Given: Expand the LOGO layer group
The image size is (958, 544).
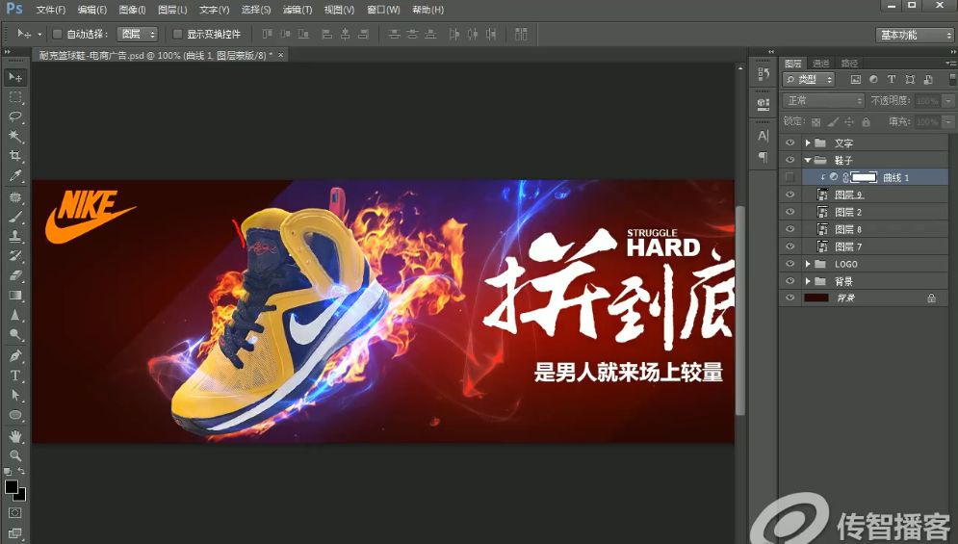Looking at the screenshot, I should point(808,264).
